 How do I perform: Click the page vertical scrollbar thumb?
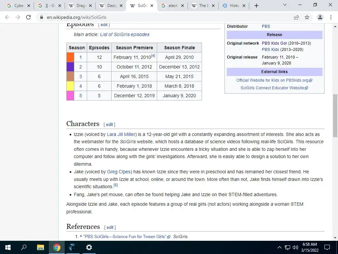pos(335,115)
